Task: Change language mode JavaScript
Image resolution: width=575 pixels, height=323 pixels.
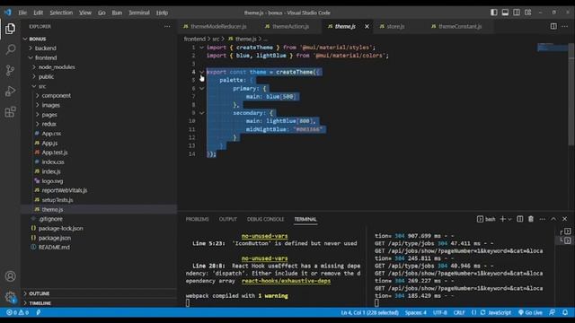Action: tap(500, 312)
